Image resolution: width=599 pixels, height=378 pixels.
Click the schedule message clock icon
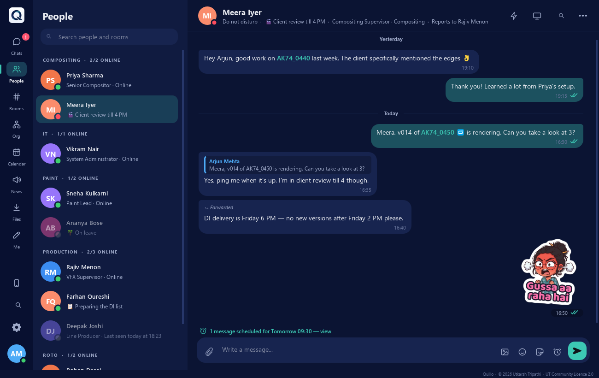click(557, 352)
